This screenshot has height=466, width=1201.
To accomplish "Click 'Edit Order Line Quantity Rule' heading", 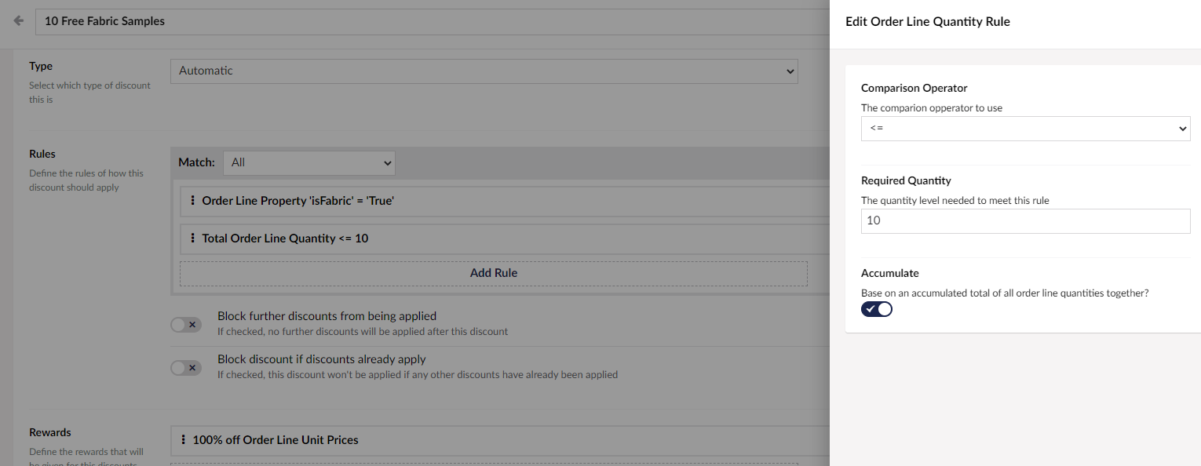I will [928, 22].
